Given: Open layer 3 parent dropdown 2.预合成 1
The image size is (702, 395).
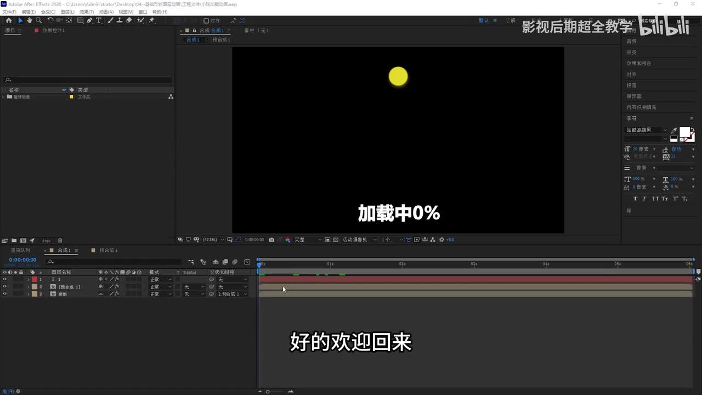Looking at the screenshot, I should [x=232, y=294].
